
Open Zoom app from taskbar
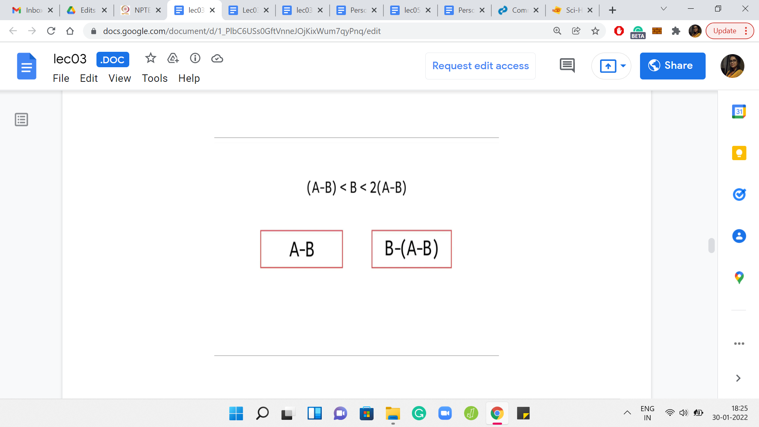point(445,414)
